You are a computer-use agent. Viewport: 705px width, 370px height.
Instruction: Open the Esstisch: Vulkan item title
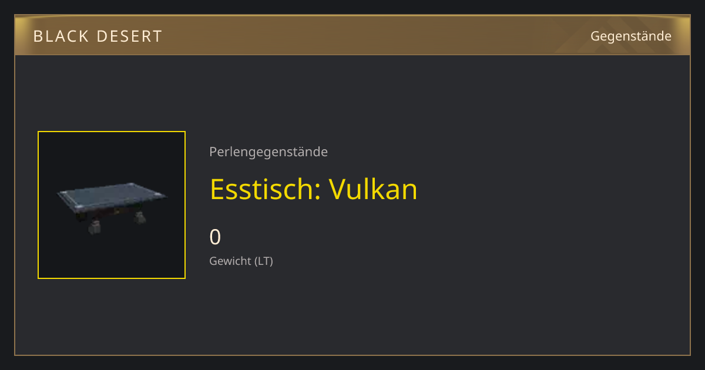tap(314, 189)
